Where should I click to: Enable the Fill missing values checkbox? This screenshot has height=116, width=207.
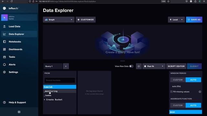click(x=171, y=92)
